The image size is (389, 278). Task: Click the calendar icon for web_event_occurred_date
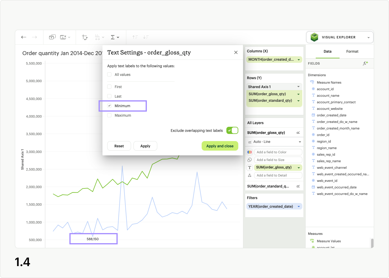click(313, 187)
